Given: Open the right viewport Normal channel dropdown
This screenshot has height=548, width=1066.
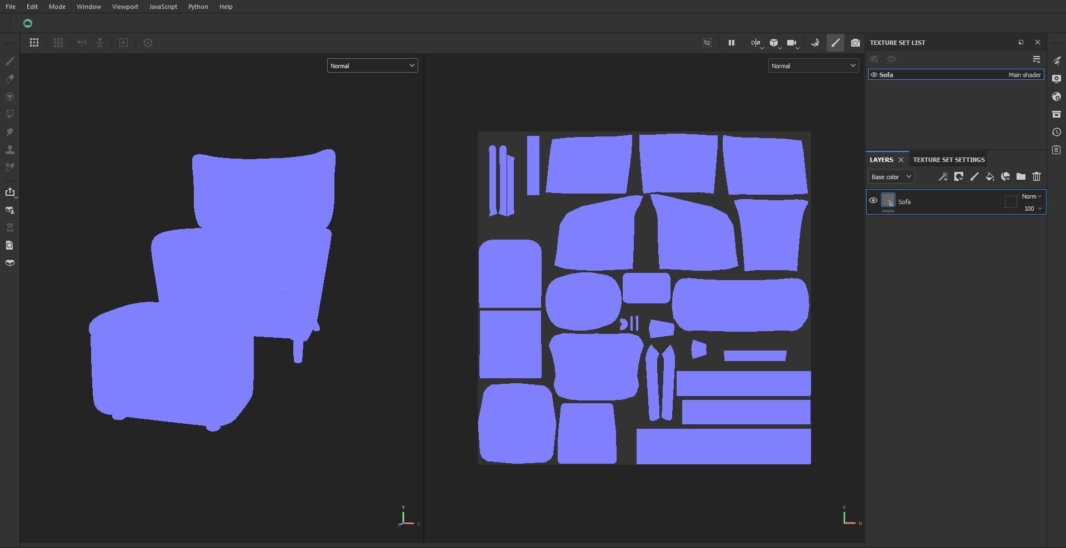Looking at the screenshot, I should [813, 65].
